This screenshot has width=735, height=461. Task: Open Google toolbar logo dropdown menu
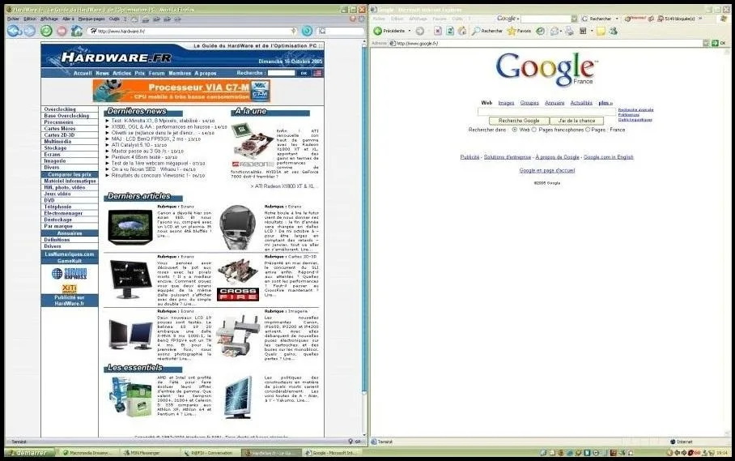click(x=508, y=19)
